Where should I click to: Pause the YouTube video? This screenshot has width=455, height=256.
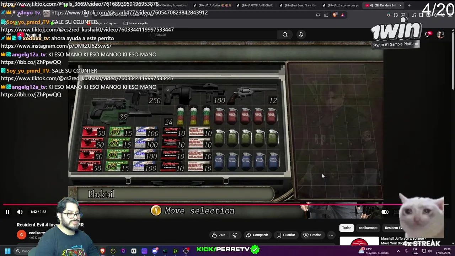(x=7, y=212)
